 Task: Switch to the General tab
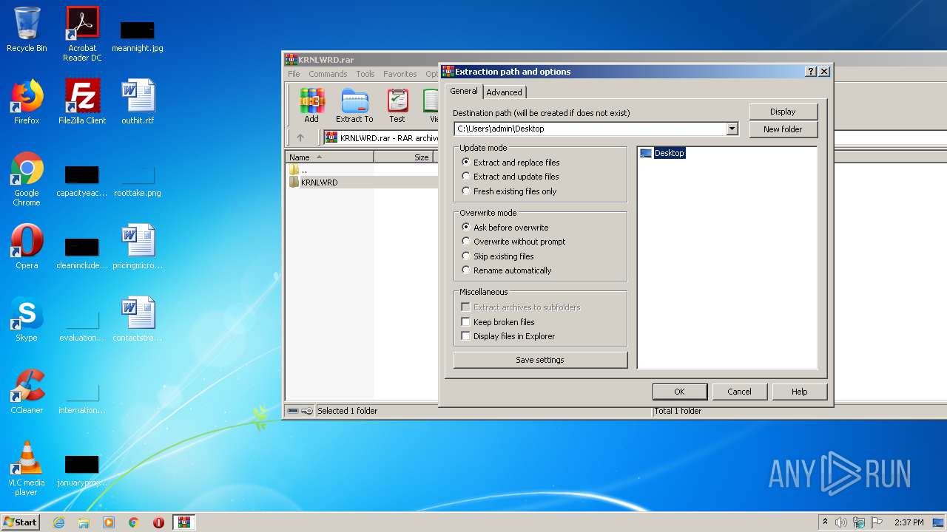[x=464, y=91]
